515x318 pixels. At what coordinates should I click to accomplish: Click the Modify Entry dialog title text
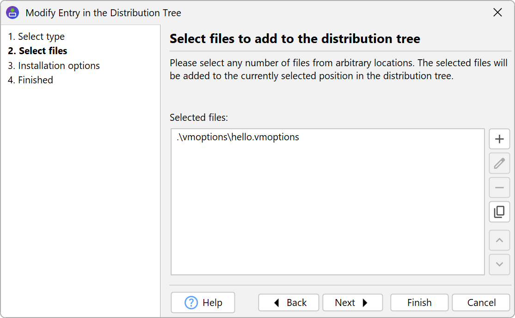coord(104,13)
